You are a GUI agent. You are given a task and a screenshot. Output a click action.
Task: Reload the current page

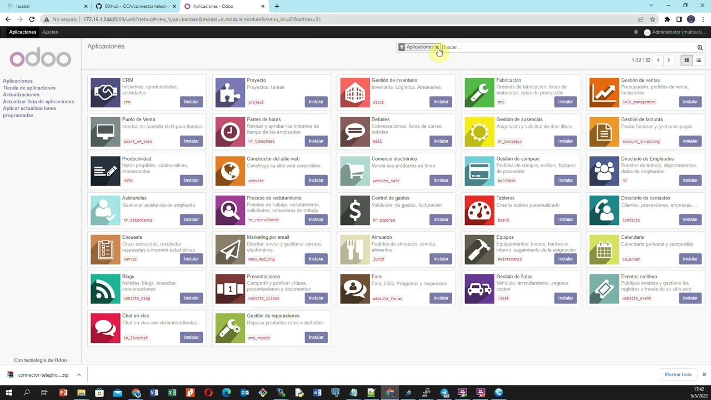(x=32, y=19)
